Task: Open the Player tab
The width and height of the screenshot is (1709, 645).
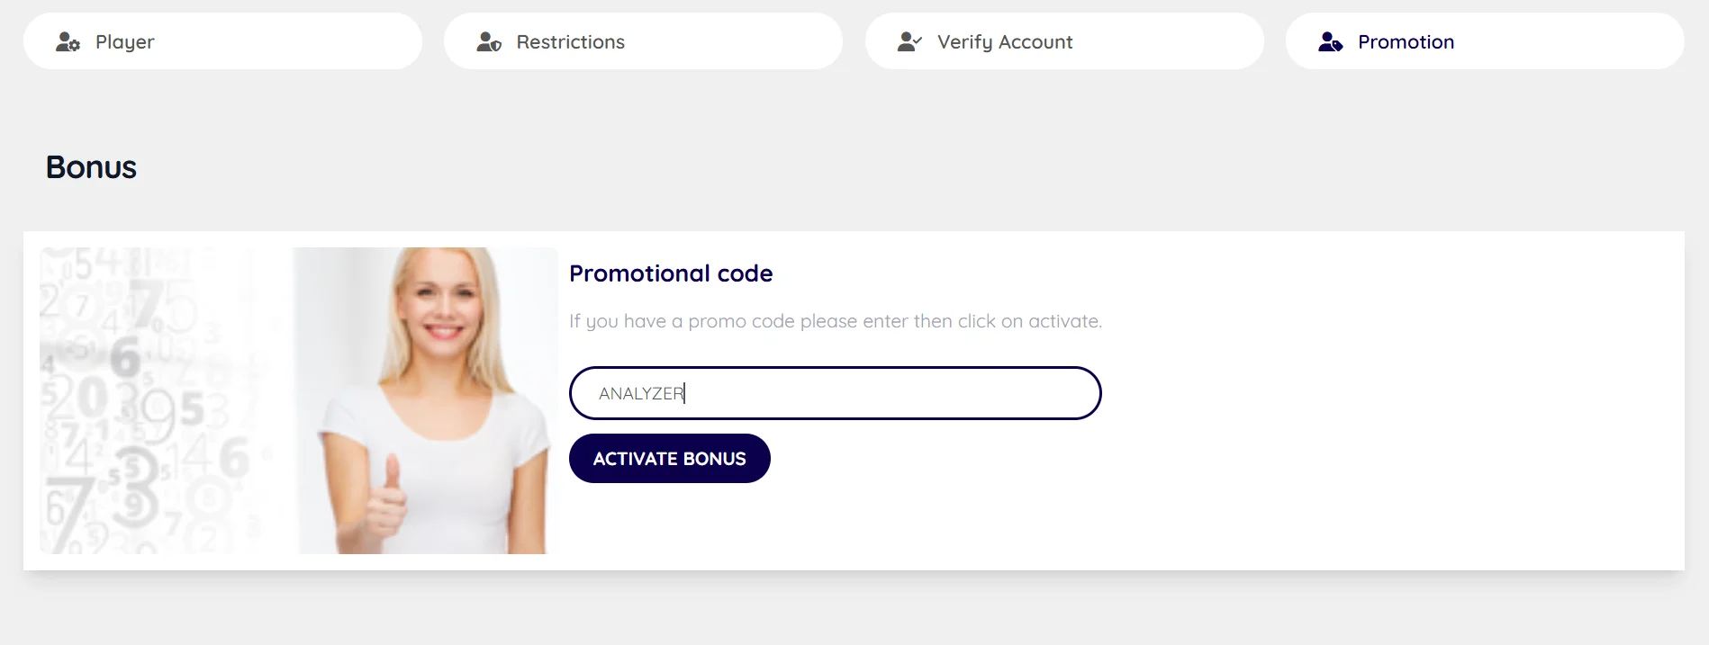Action: (222, 41)
